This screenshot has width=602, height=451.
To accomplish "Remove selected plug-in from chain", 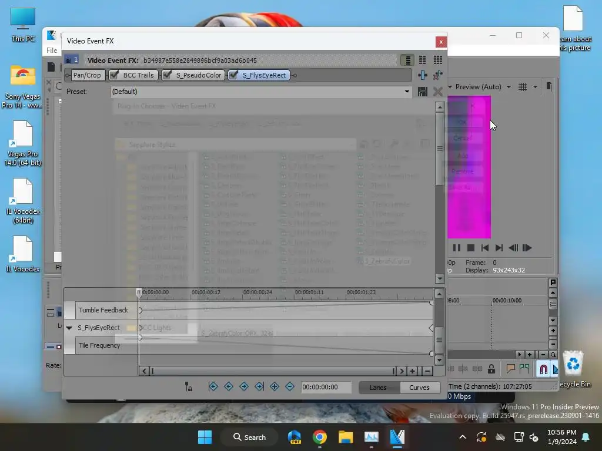I will tap(437, 75).
